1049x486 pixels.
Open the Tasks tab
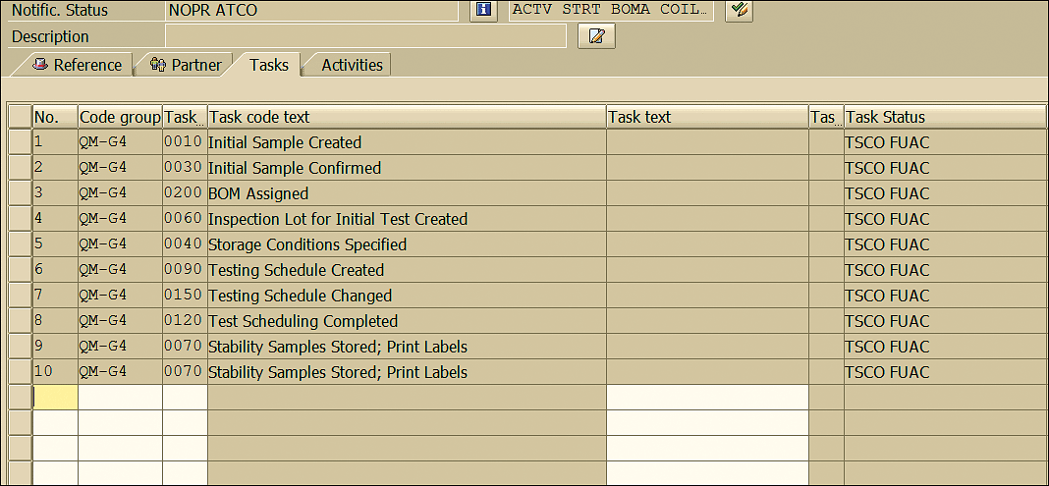(269, 65)
